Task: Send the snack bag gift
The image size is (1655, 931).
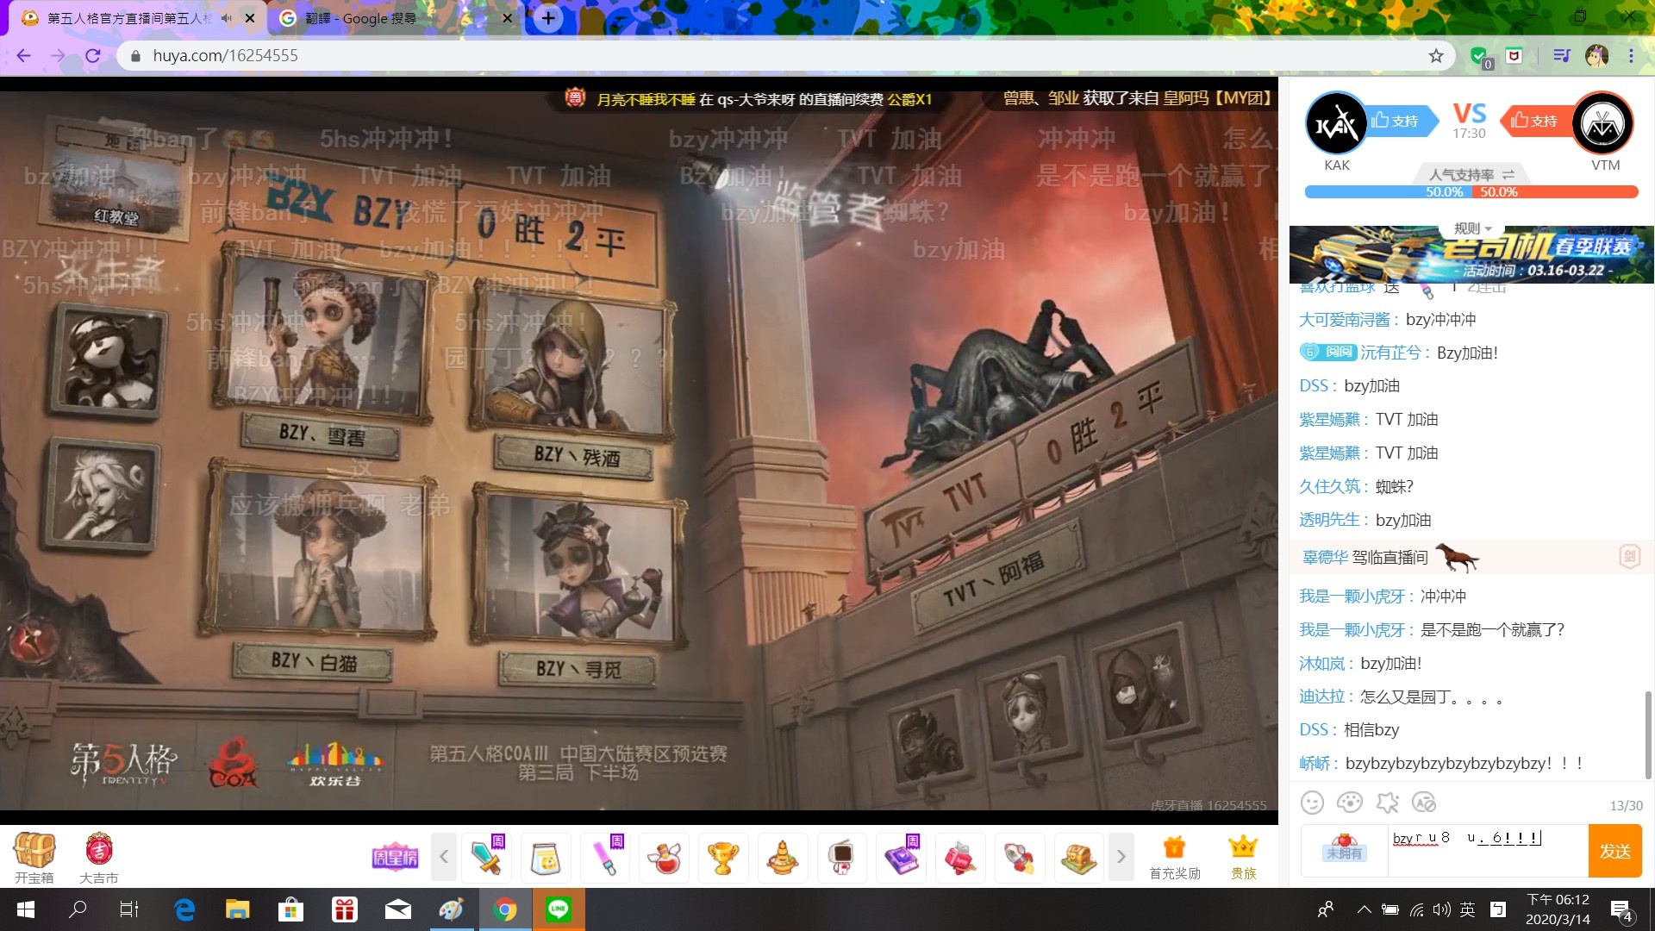Action: click(x=546, y=858)
